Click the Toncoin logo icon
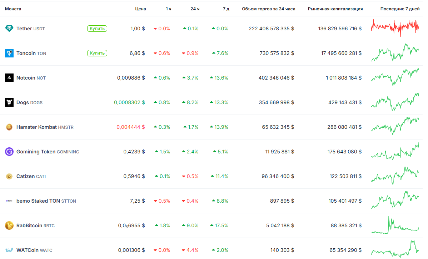Viewport: 428px width, 259px height. [9, 53]
